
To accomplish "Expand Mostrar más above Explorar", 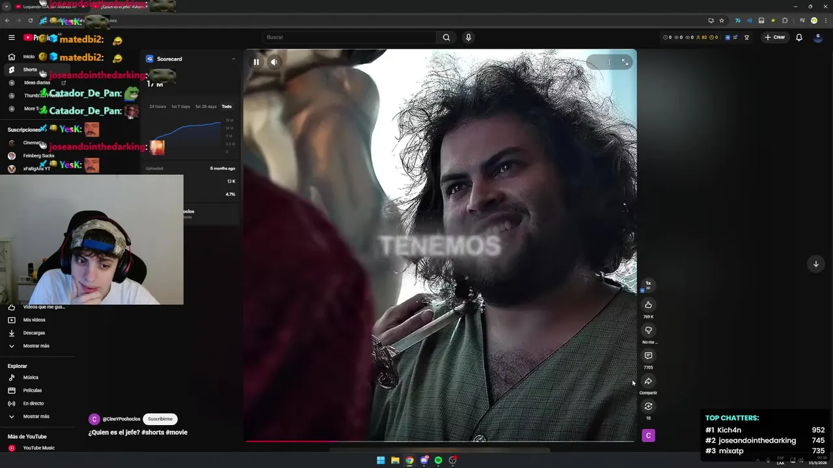I will pyautogui.click(x=36, y=346).
